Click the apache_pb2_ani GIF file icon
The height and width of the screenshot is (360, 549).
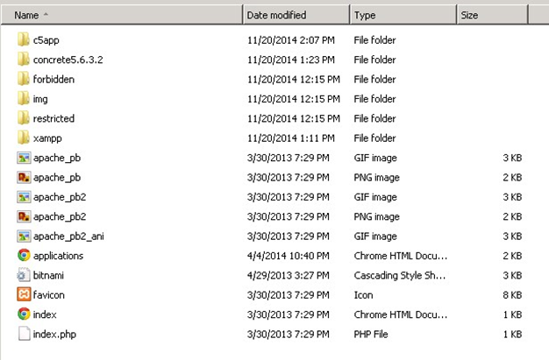(x=24, y=236)
